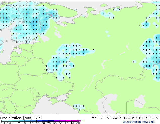Select the '45' legend value
The width and height of the screenshot is (160, 124).
(72, 123)
